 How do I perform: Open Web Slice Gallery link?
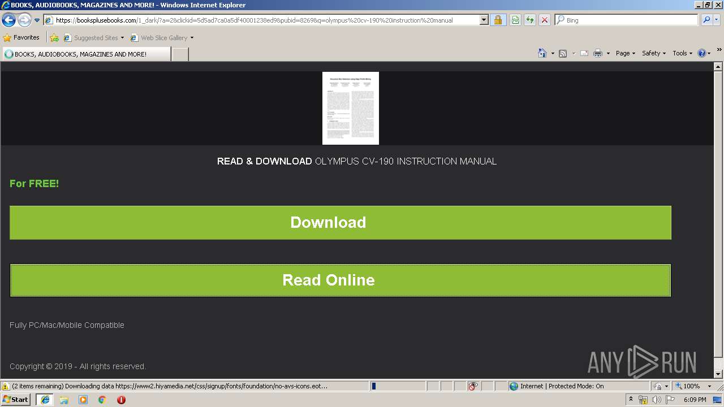pos(159,38)
